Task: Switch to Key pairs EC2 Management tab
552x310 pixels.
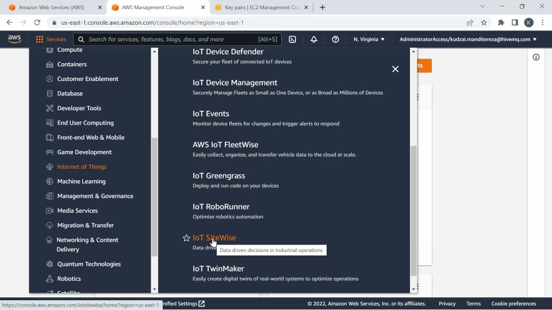Action: click(x=262, y=7)
